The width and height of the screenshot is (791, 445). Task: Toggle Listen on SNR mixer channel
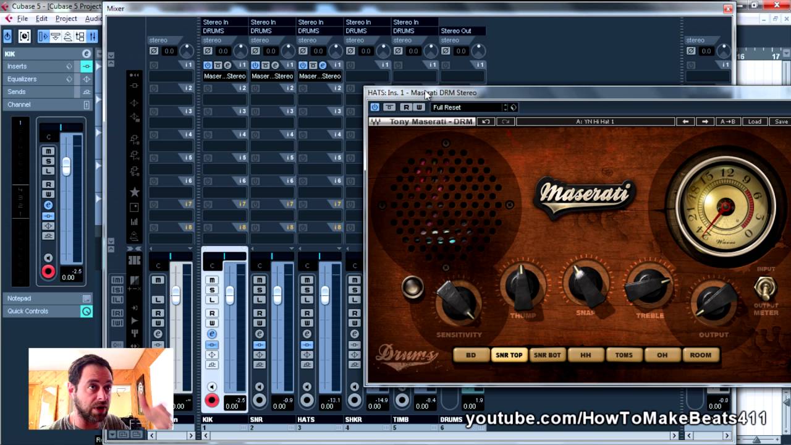tap(260, 300)
